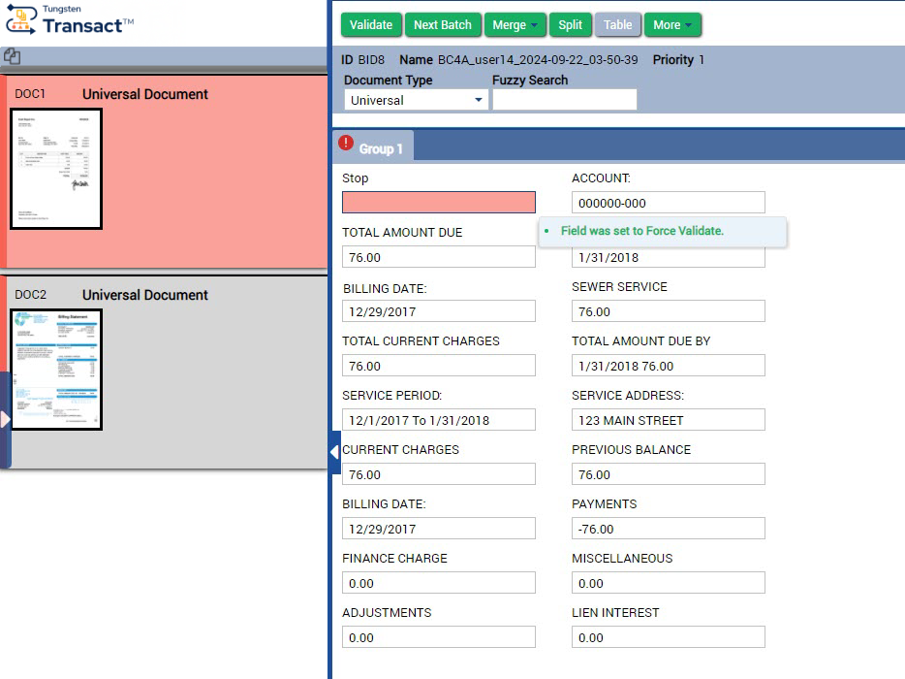Click the Split button
Viewport: 905px width, 679px height.
(570, 25)
